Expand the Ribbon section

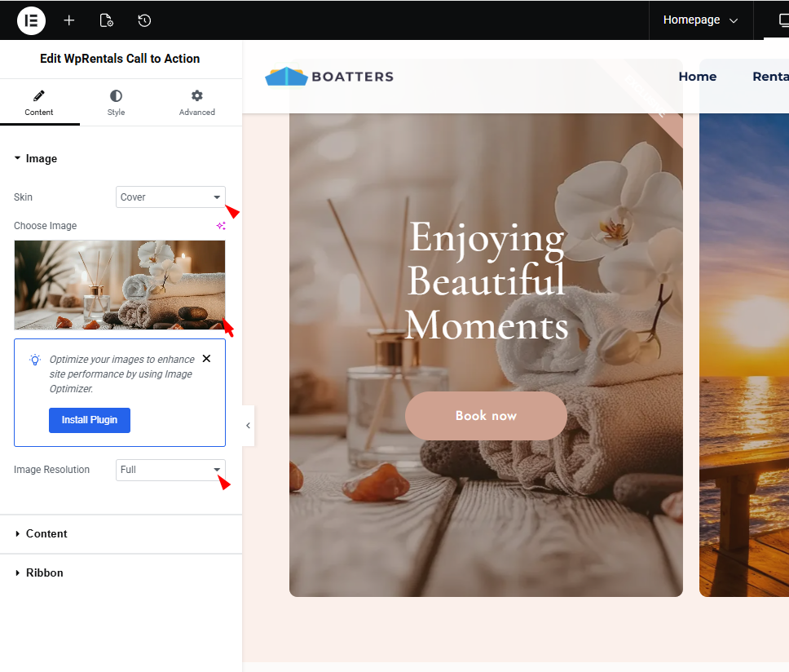point(44,573)
